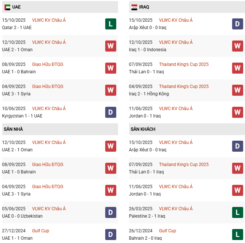Click the UAE 0 - 0 Uzbekistan match result
Screen dimensions: 245x243
coord(22,216)
